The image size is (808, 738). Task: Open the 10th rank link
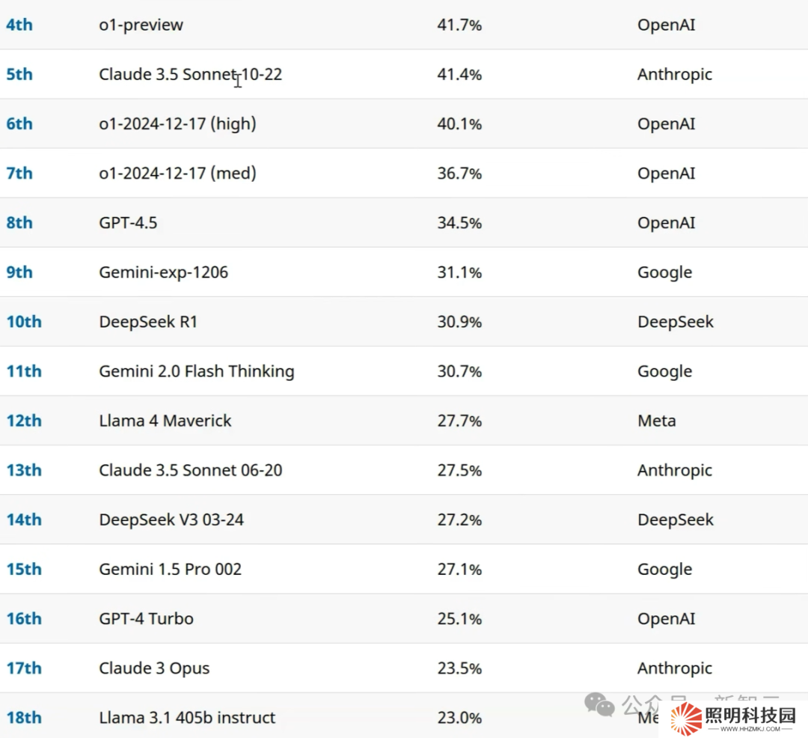(x=24, y=322)
